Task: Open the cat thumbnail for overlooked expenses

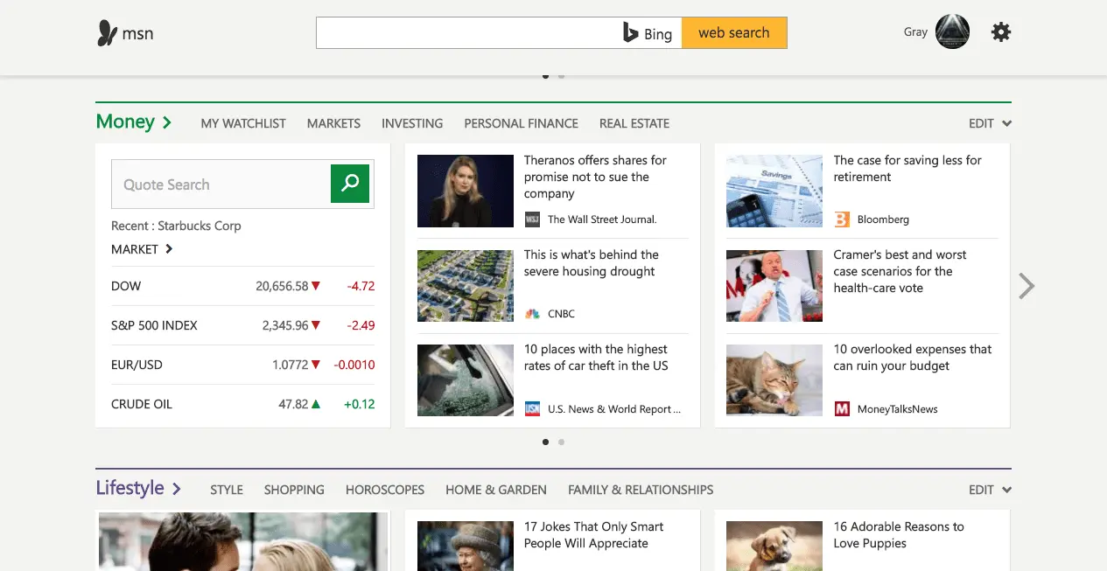Action: pos(774,380)
